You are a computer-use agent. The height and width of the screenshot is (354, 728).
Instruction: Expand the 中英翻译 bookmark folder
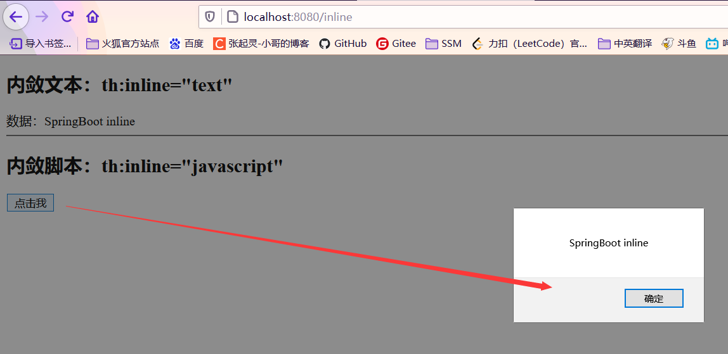(625, 44)
